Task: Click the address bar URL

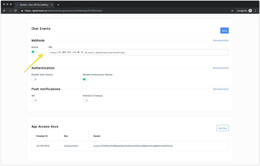Action: tap(63, 11)
